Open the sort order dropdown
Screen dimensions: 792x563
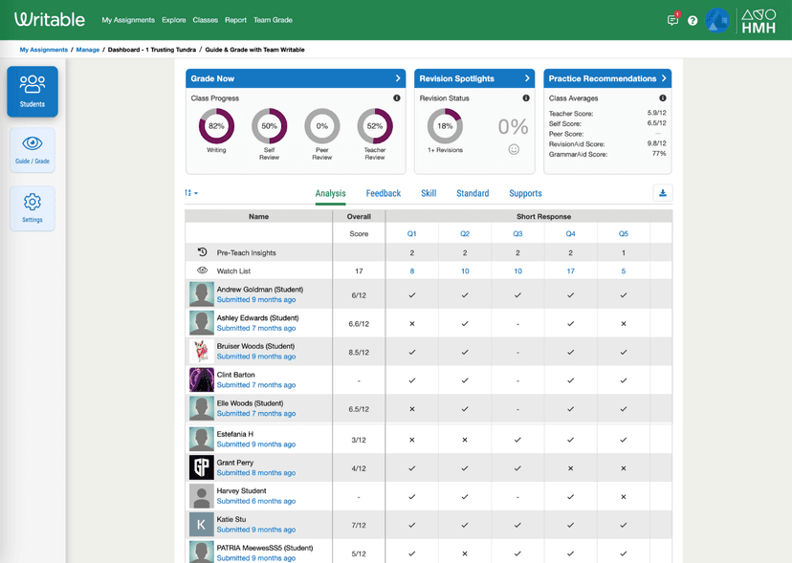[191, 193]
